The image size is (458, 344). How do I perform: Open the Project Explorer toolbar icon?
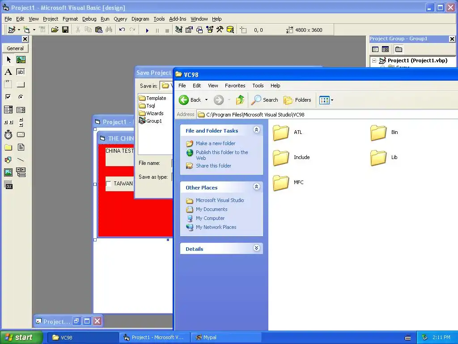click(179, 30)
